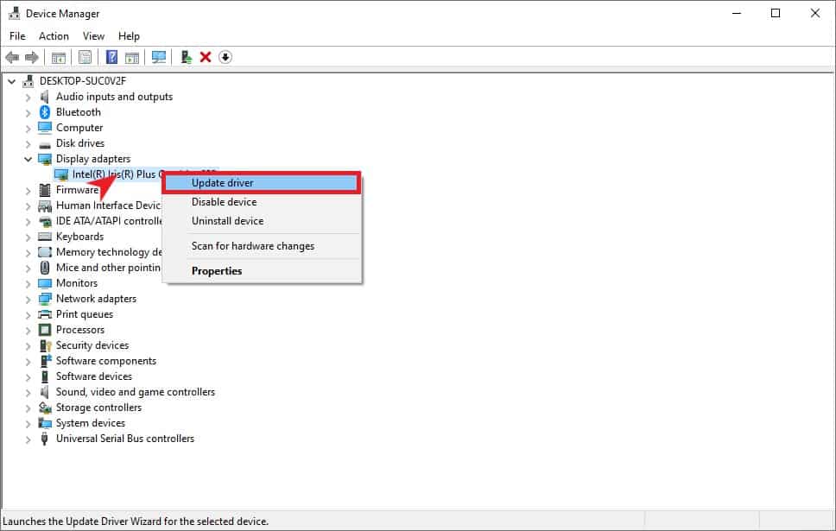The image size is (836, 531).
Task: Expand the Software components branch
Action: 28,362
